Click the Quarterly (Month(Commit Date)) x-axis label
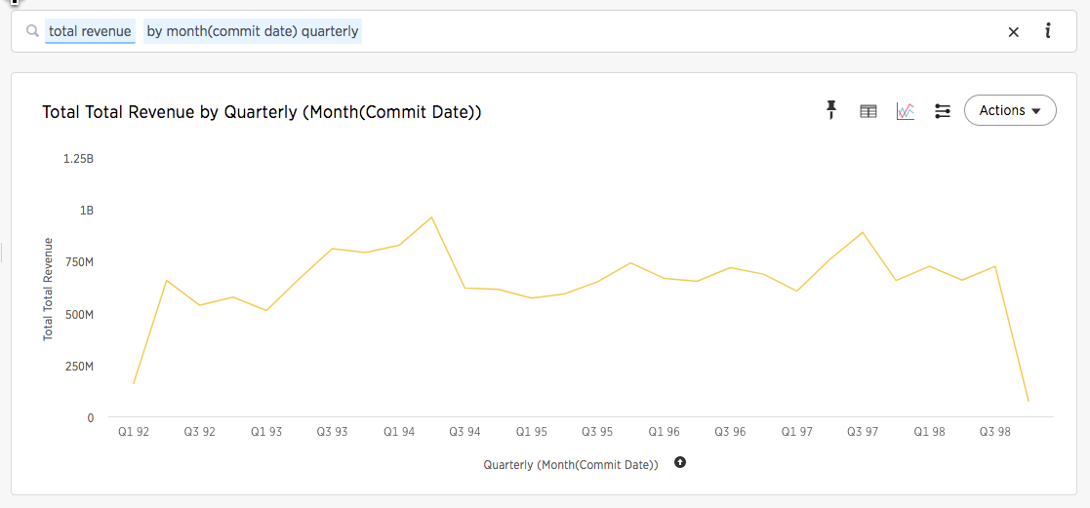This screenshot has height=508, width=1090. point(571,465)
